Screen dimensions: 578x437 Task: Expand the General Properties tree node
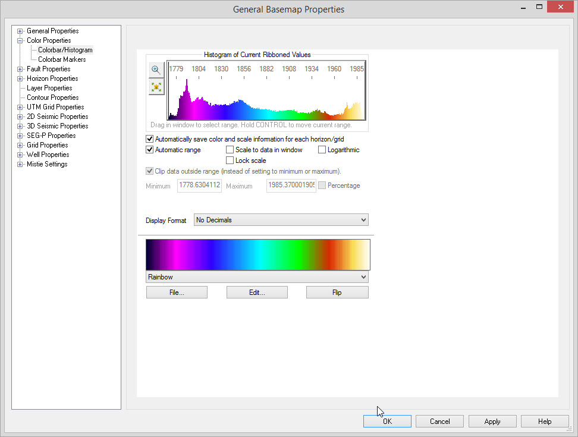pyautogui.click(x=20, y=31)
